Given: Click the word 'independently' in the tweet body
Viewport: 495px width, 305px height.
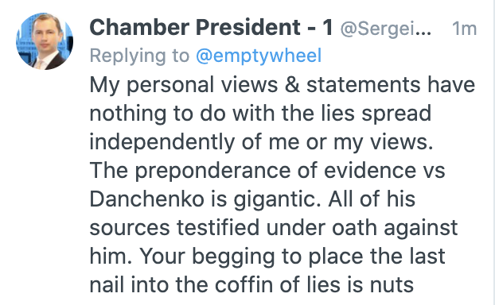Looking at the screenshot, I should click(162, 143).
